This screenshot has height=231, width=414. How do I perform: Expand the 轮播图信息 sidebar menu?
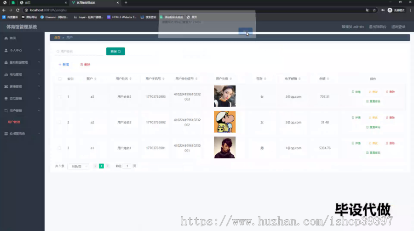coord(39,134)
